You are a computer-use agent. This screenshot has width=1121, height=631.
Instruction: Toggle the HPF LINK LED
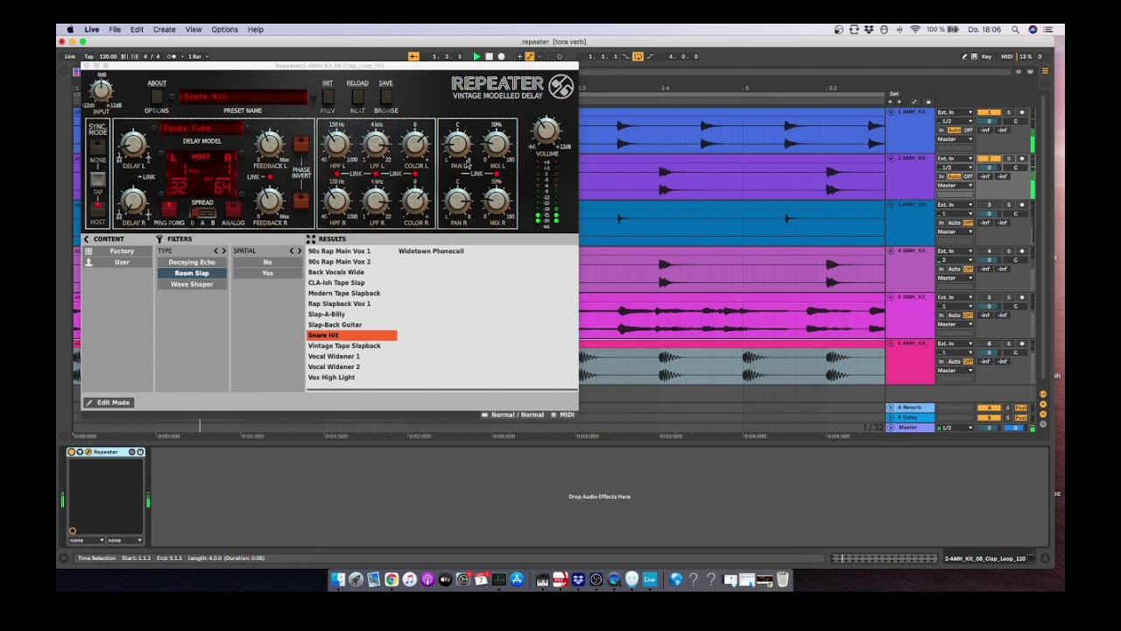tap(337, 174)
